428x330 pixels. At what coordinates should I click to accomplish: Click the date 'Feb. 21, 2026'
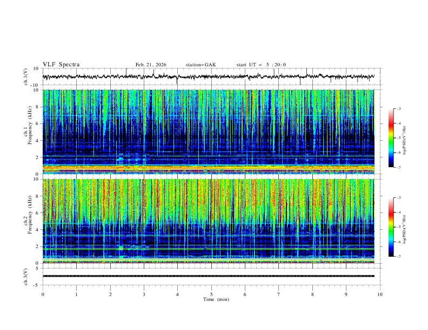click(x=151, y=65)
